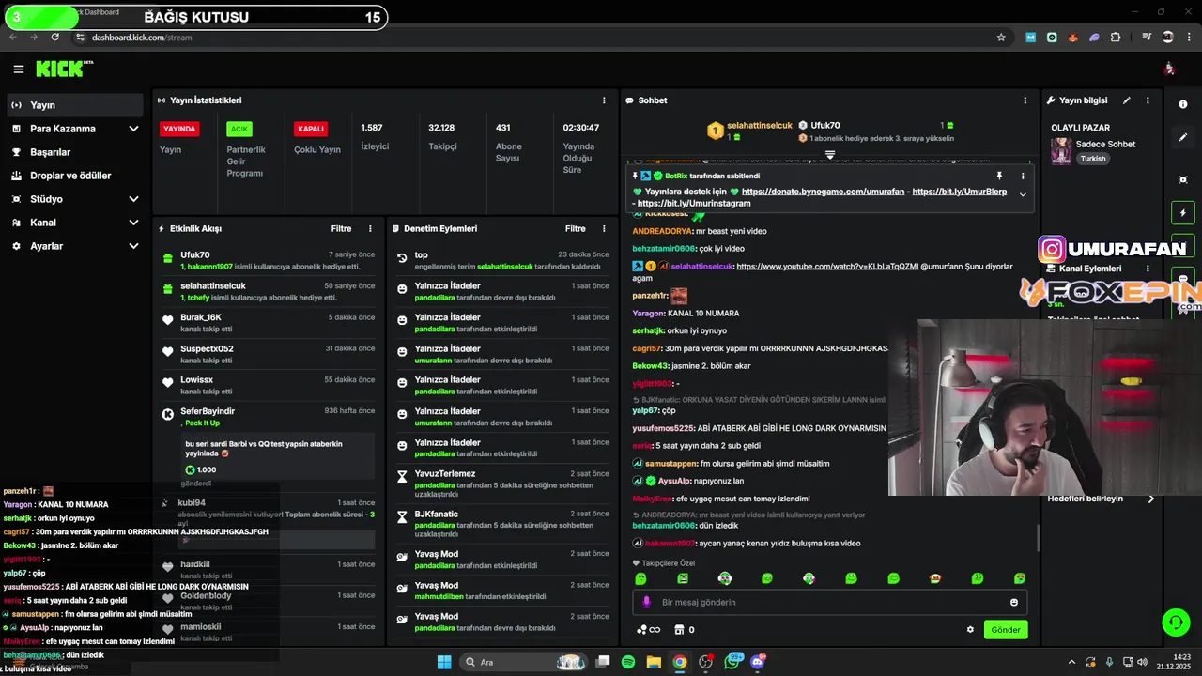The image size is (1202, 676).
Task: Click the info icon in right sidebar
Action: point(1183,104)
